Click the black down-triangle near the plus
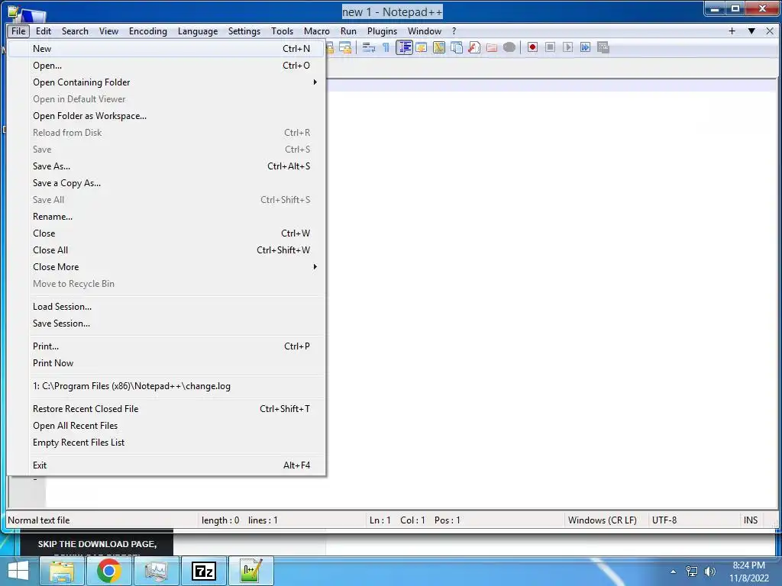The width and height of the screenshot is (782, 586). click(751, 31)
